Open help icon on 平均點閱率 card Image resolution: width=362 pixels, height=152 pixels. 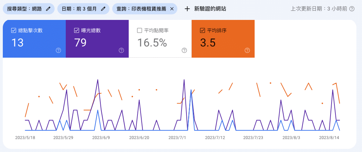184,50
